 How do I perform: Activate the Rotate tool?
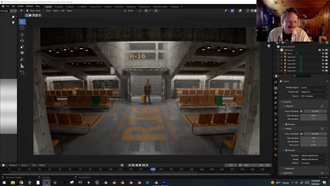22,41
